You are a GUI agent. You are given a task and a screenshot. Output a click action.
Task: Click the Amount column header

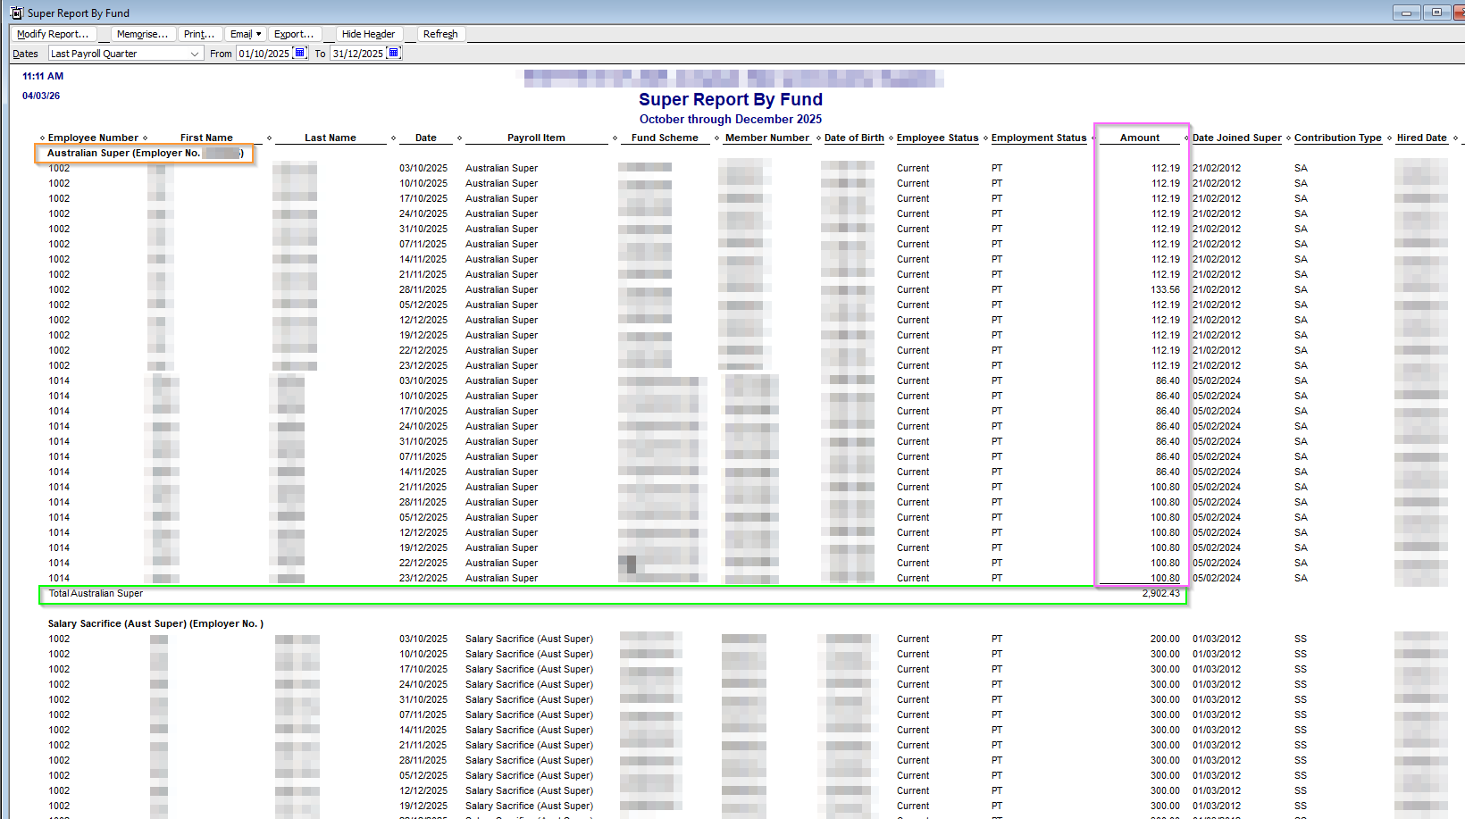tap(1140, 138)
